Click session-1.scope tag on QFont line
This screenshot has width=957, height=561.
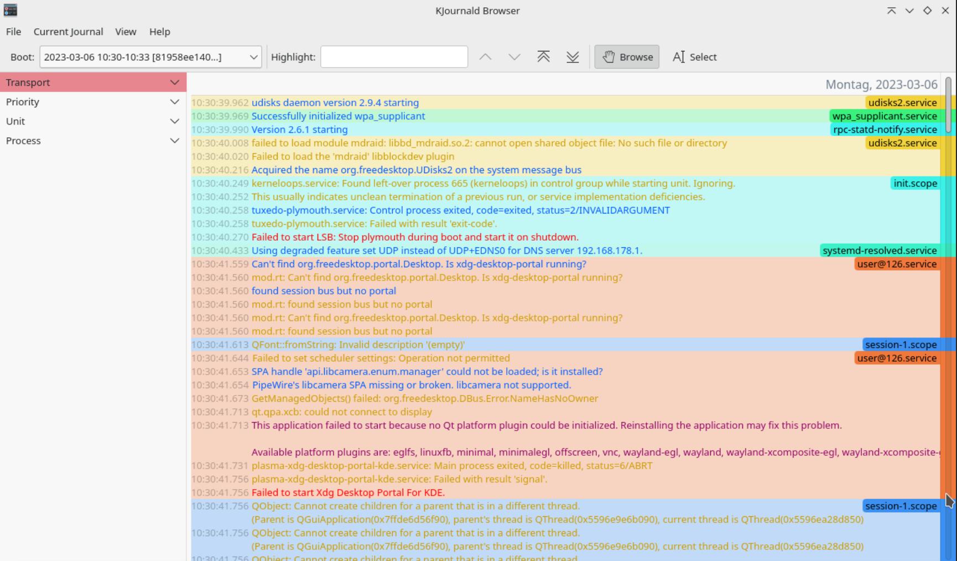(901, 345)
